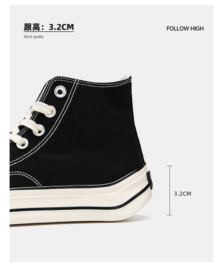
Task: Click the top empty silver eyelet
Action: coord(60,92)
